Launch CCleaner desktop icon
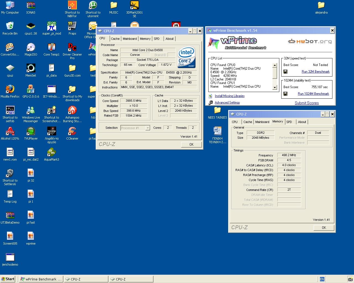Viewport: 354px width, 283px height. coord(72,133)
